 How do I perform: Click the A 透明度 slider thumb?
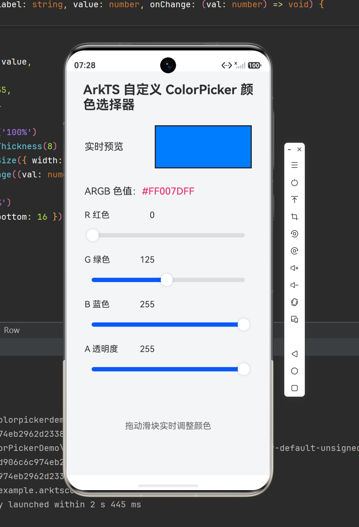coord(243,369)
